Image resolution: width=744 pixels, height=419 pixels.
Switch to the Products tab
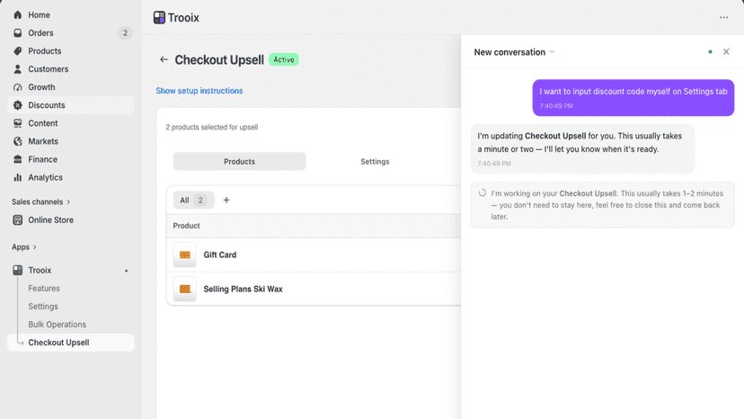[240, 162]
